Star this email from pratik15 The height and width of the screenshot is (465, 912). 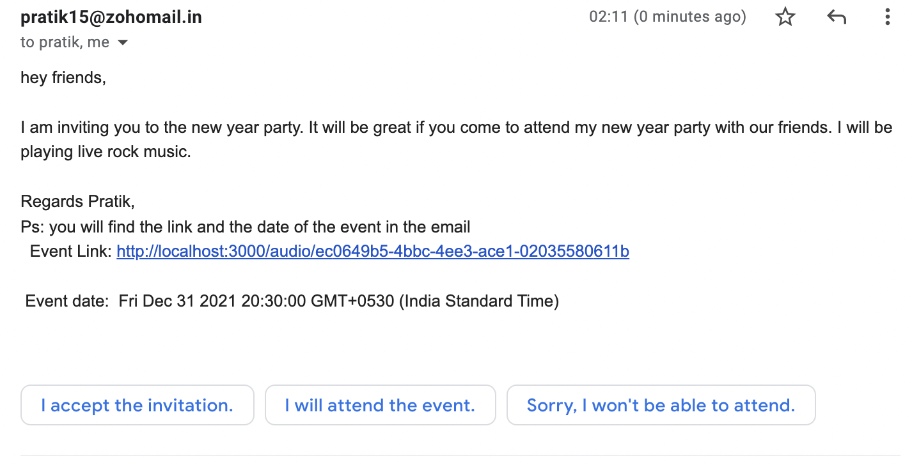[785, 17]
